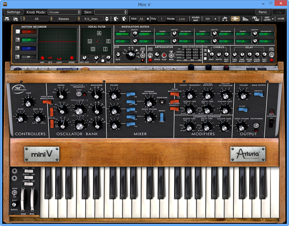Click the Motion Recorder AMT icon
The height and width of the screenshot is (226, 289).
point(42,58)
